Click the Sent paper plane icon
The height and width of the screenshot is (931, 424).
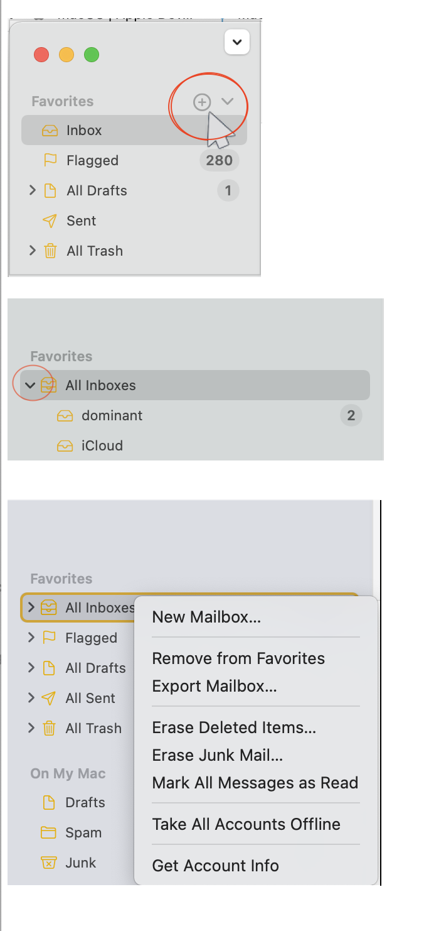(49, 221)
